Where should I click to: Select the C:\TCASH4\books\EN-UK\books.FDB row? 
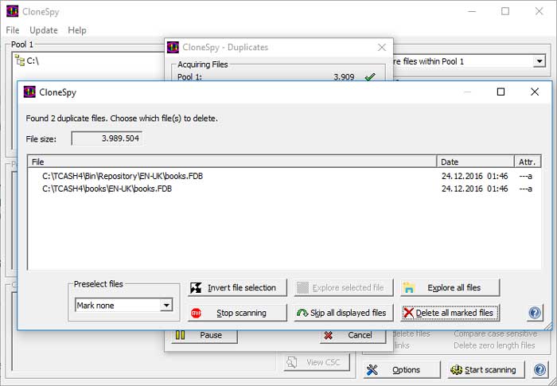[x=284, y=189]
